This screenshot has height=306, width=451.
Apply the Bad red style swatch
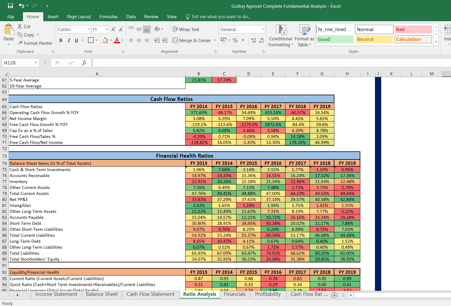click(x=413, y=29)
